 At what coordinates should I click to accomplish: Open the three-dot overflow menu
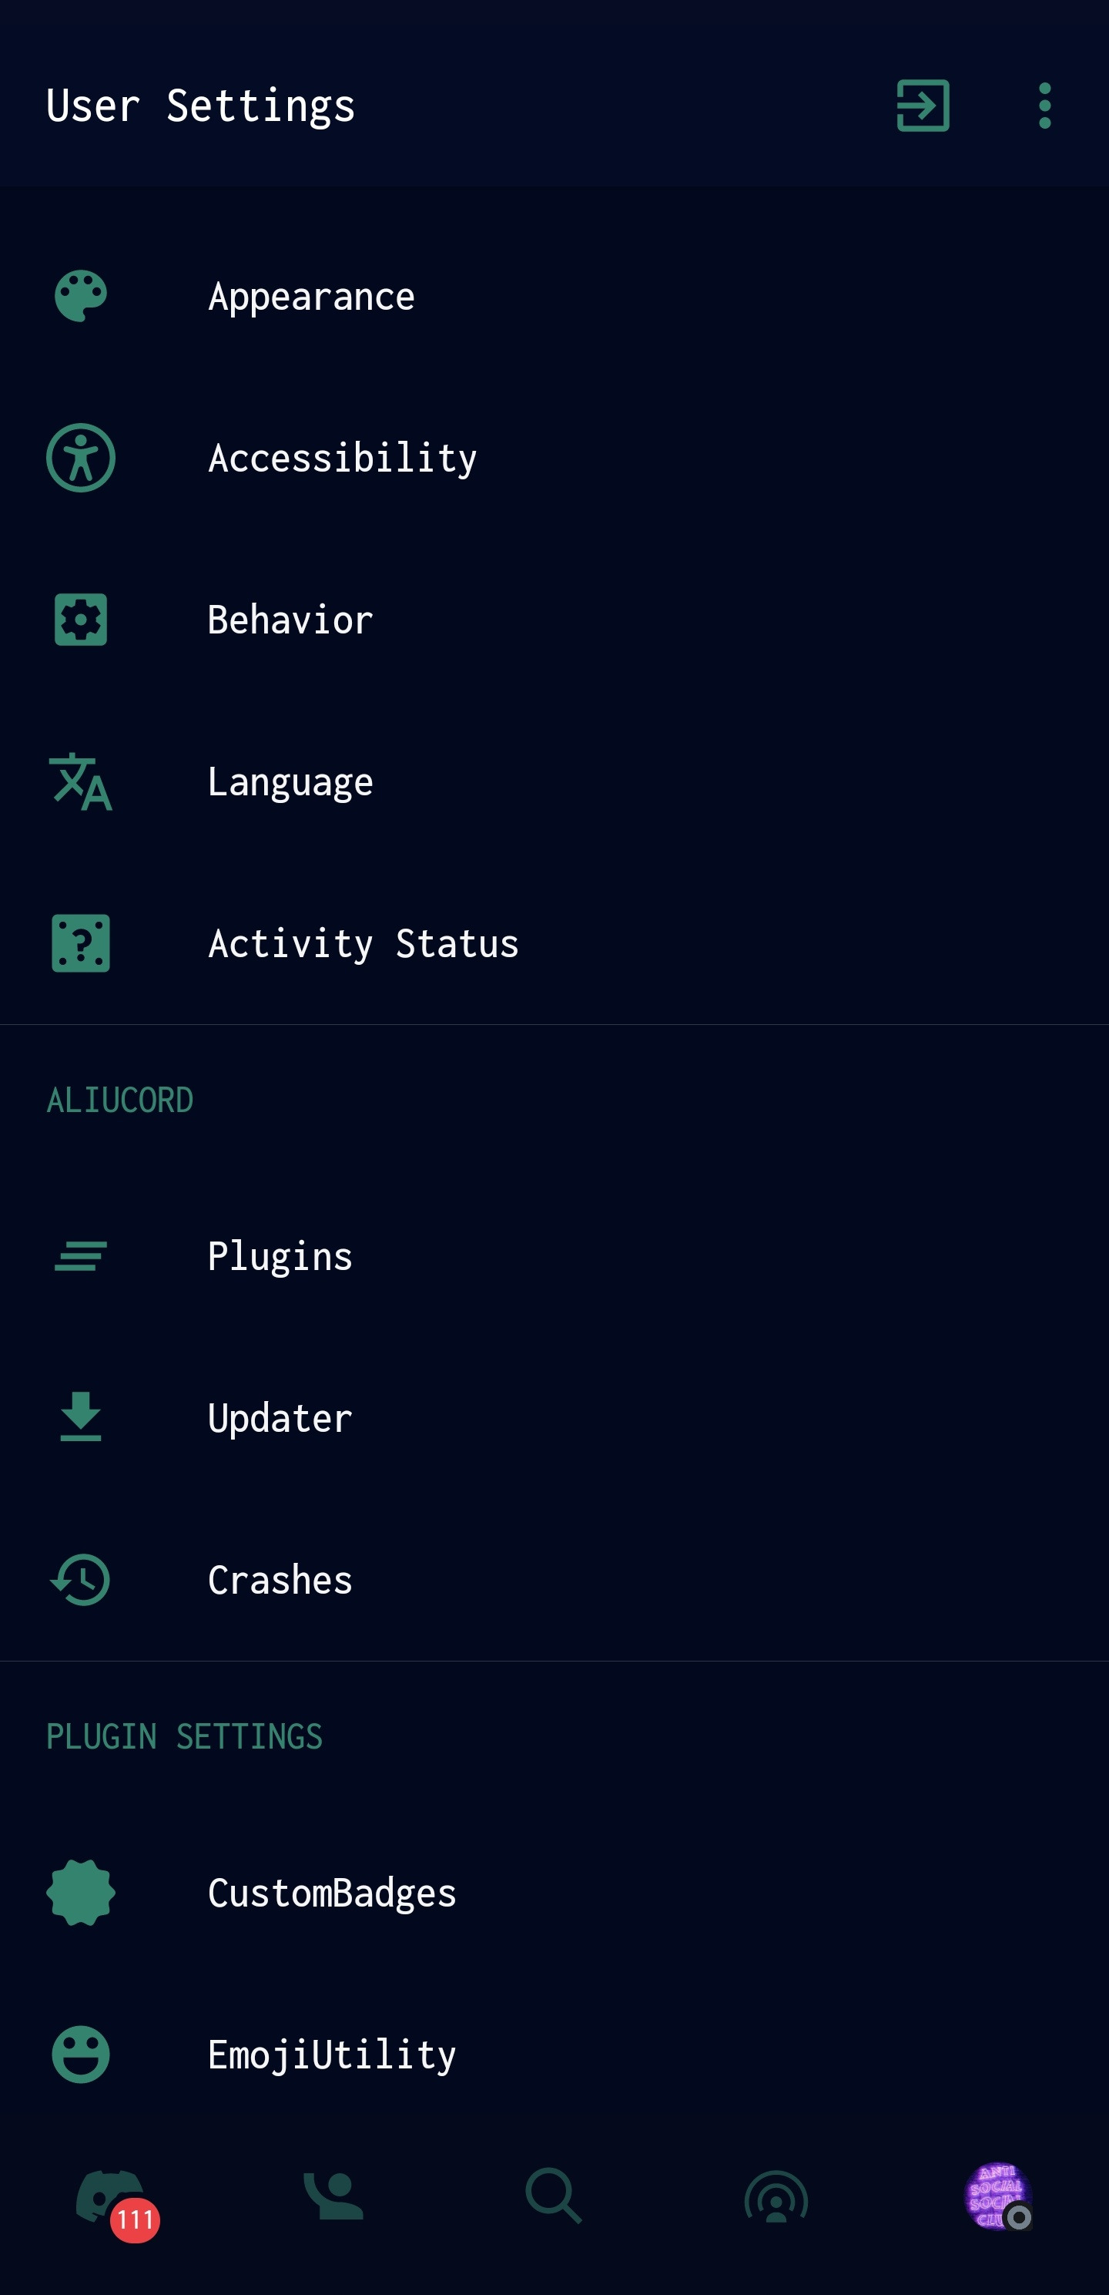click(1044, 106)
